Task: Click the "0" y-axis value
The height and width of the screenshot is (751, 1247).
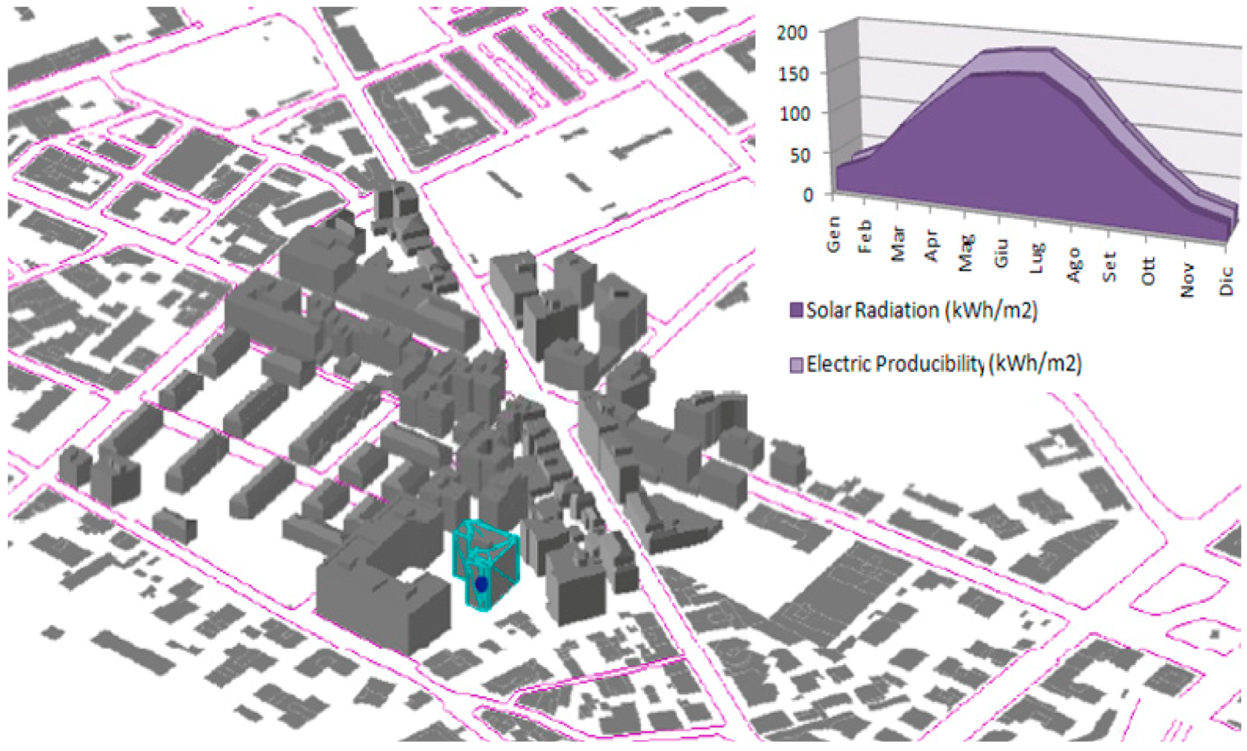Action: click(809, 195)
